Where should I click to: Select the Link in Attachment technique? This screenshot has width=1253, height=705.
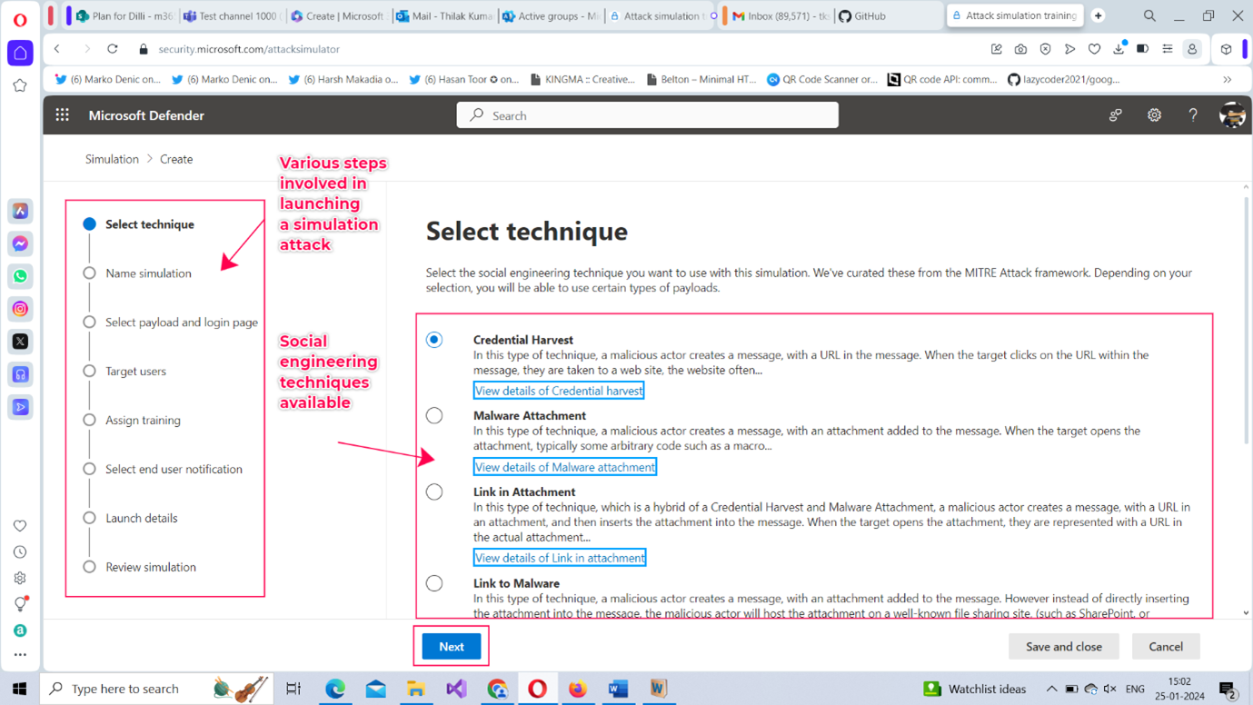coord(434,492)
